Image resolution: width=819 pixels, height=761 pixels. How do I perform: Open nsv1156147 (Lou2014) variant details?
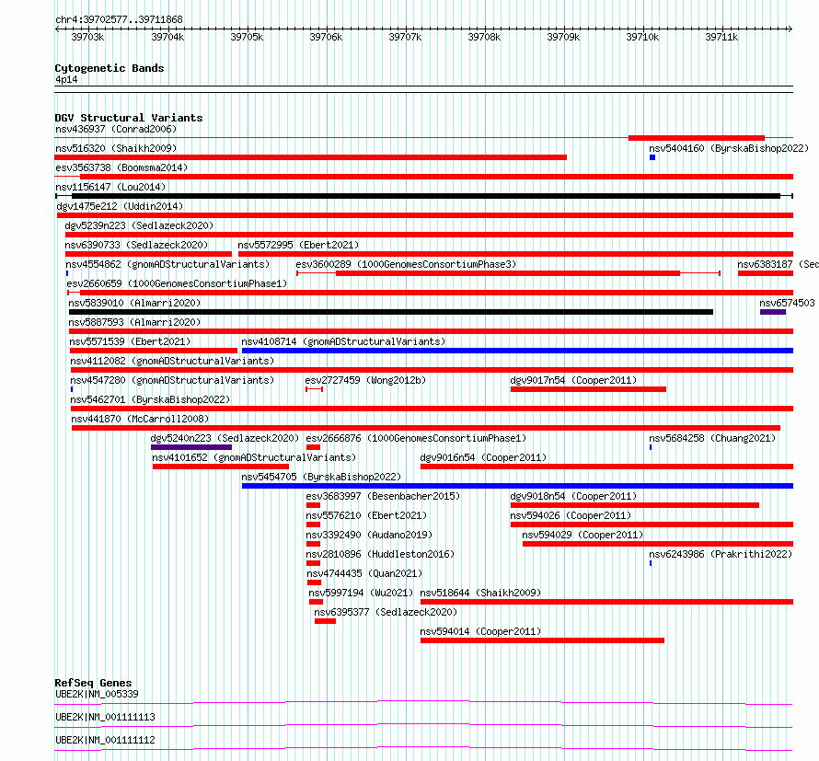point(110,187)
